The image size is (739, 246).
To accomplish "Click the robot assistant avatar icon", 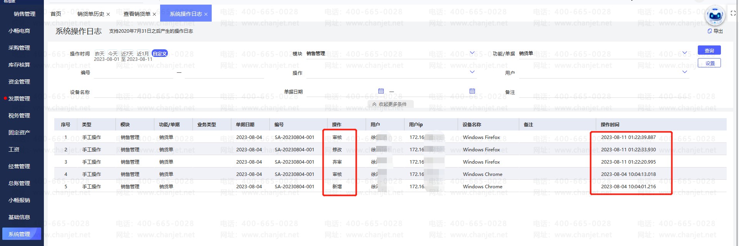I will tap(715, 16).
